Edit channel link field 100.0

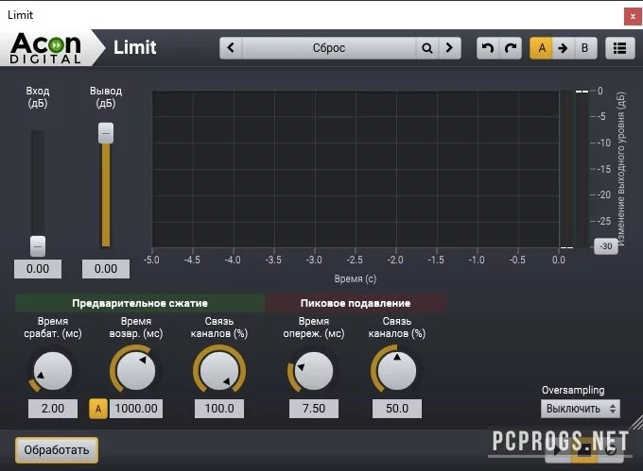pos(219,409)
